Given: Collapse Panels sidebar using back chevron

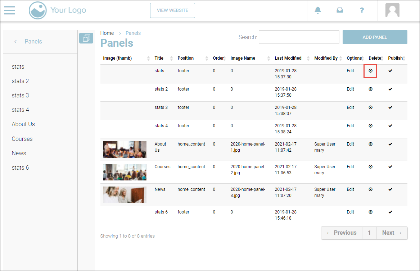Looking at the screenshot, I should 15,42.
